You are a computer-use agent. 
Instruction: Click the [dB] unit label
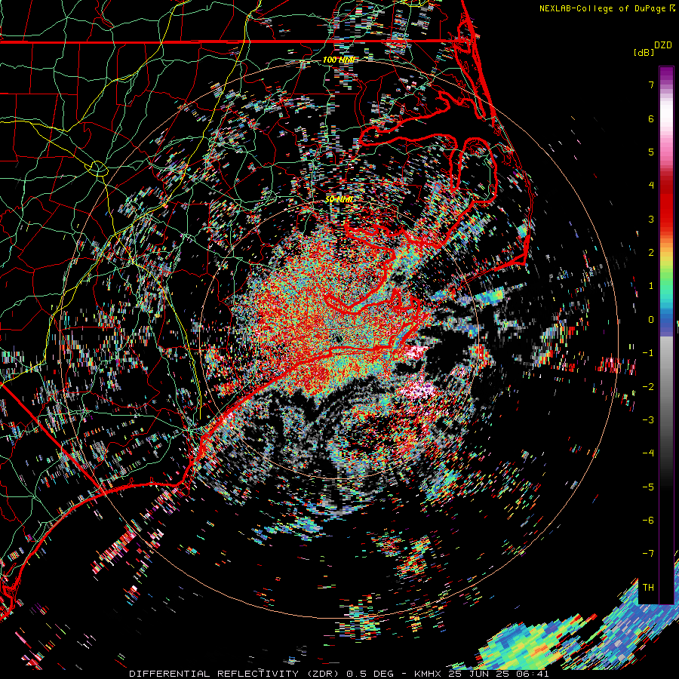point(644,53)
